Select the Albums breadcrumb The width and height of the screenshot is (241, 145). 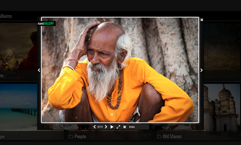tap(6, 16)
